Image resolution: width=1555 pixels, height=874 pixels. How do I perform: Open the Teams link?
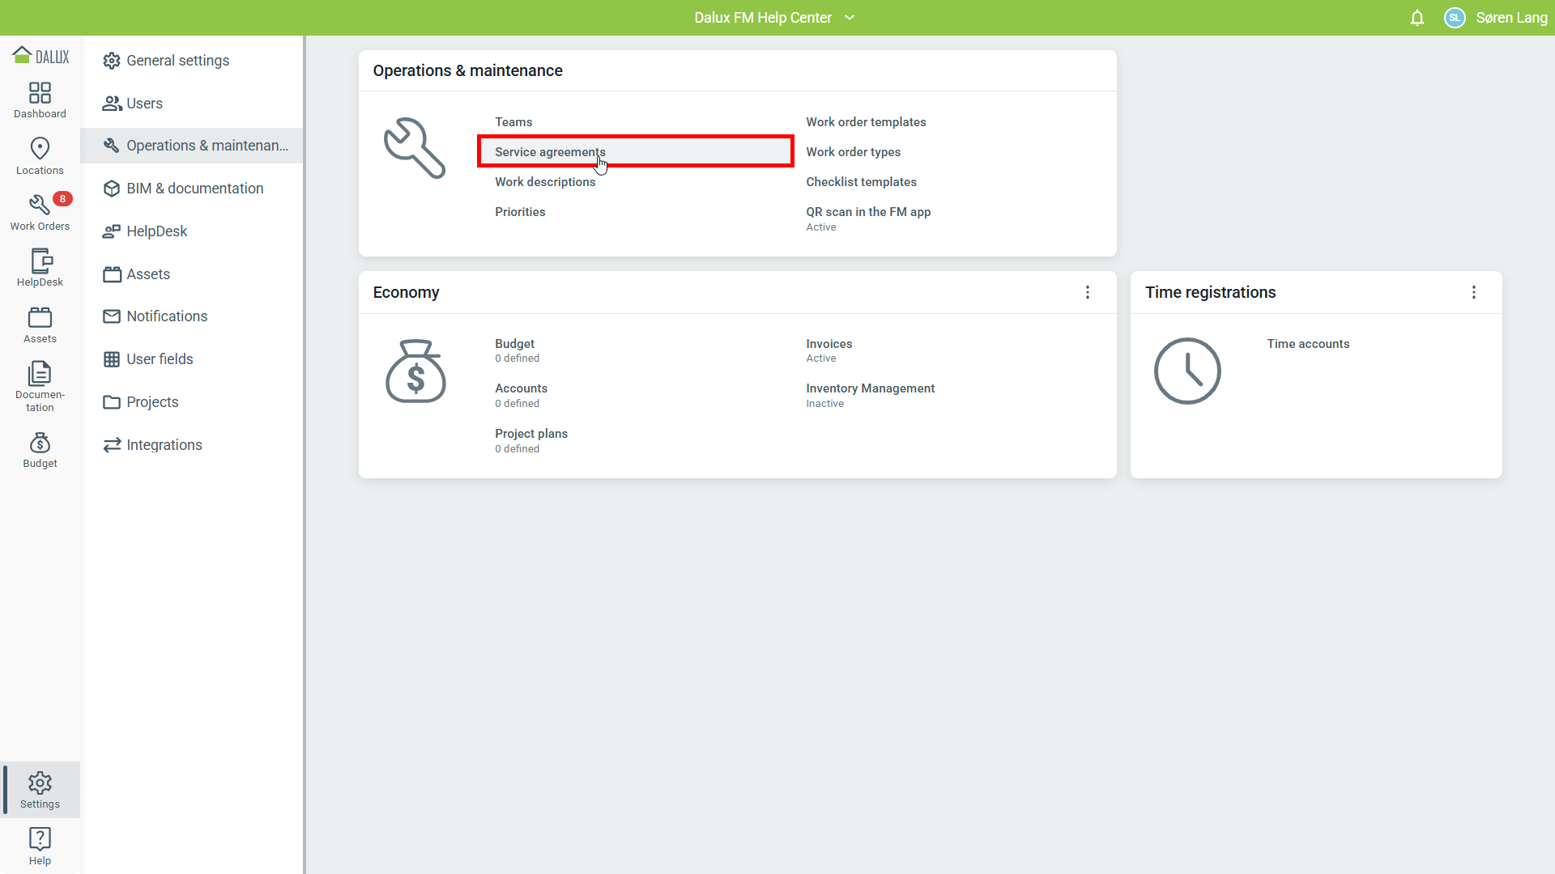(513, 122)
